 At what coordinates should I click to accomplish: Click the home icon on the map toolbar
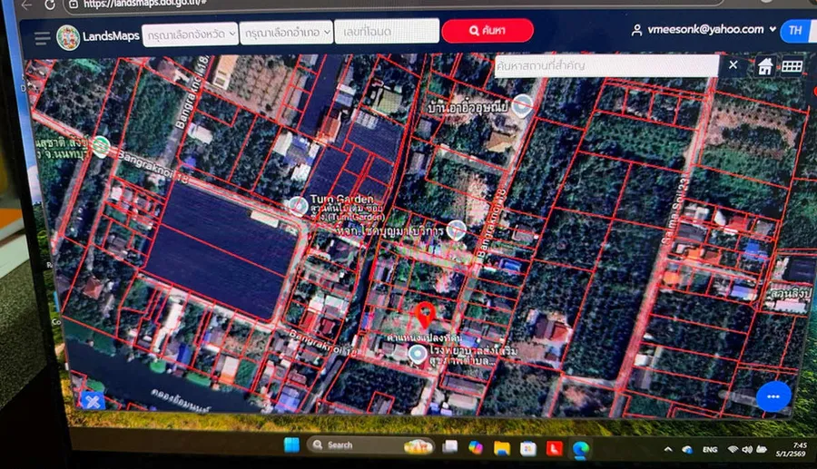766,66
